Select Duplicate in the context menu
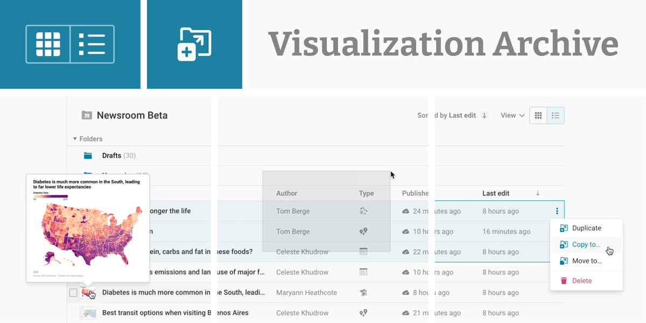 click(586, 228)
